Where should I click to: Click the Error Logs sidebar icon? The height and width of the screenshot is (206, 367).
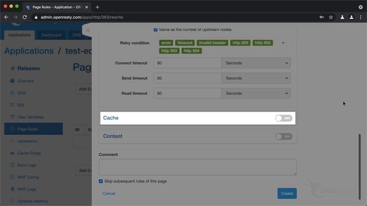tap(13, 165)
